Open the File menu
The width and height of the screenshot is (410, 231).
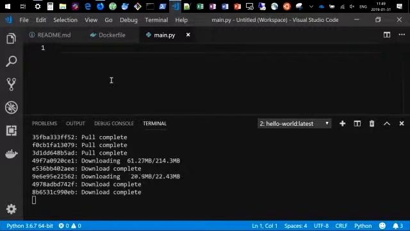24,20
